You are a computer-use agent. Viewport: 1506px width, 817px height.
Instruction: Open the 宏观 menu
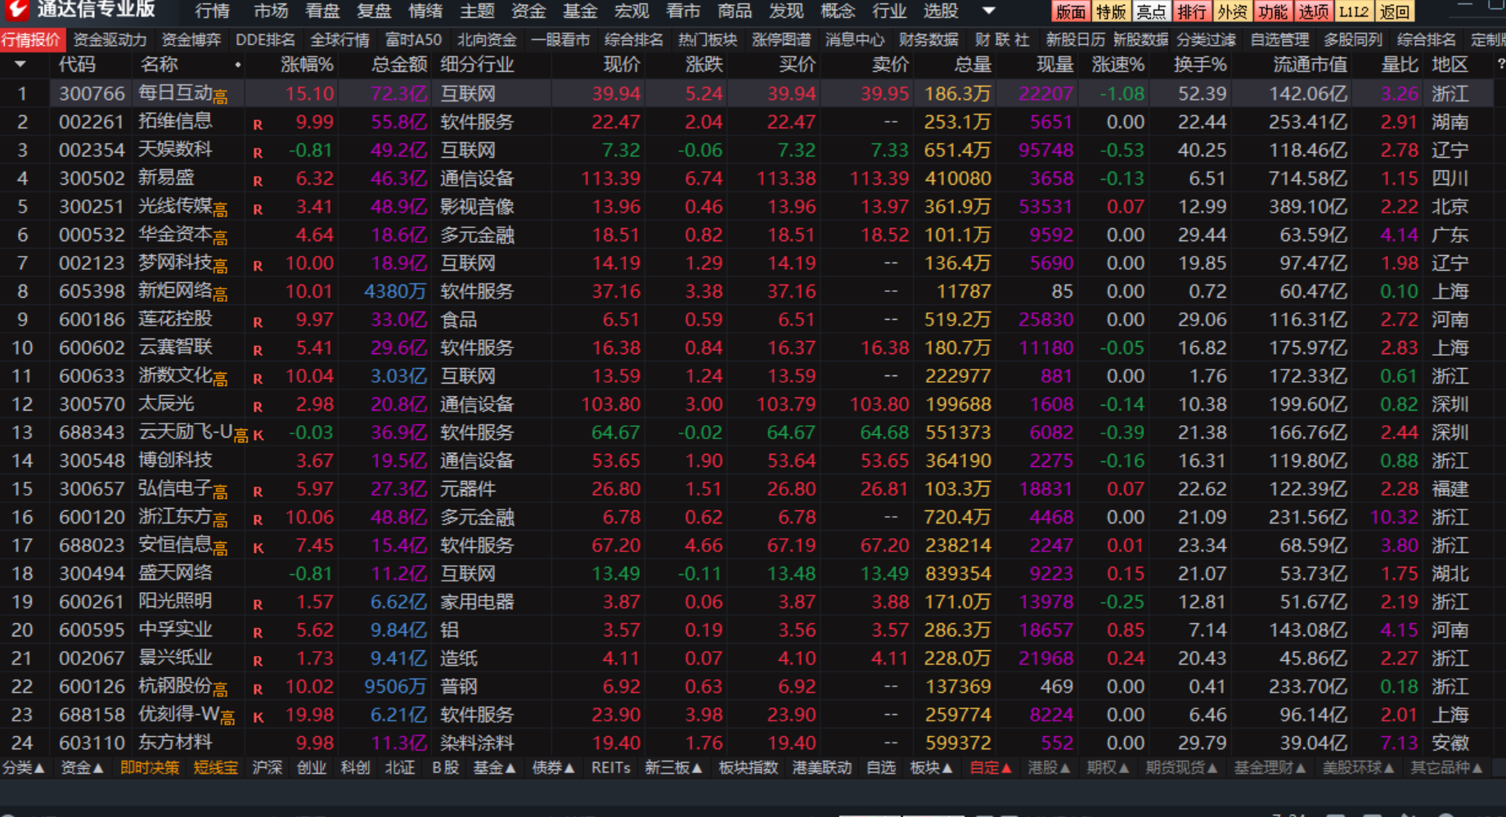pos(632,11)
